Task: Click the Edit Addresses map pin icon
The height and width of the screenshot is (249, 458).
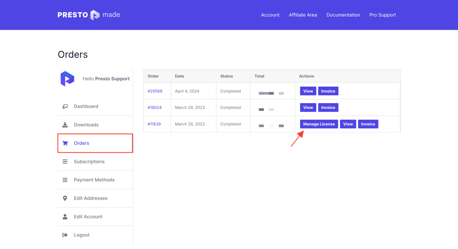Action: click(x=65, y=198)
